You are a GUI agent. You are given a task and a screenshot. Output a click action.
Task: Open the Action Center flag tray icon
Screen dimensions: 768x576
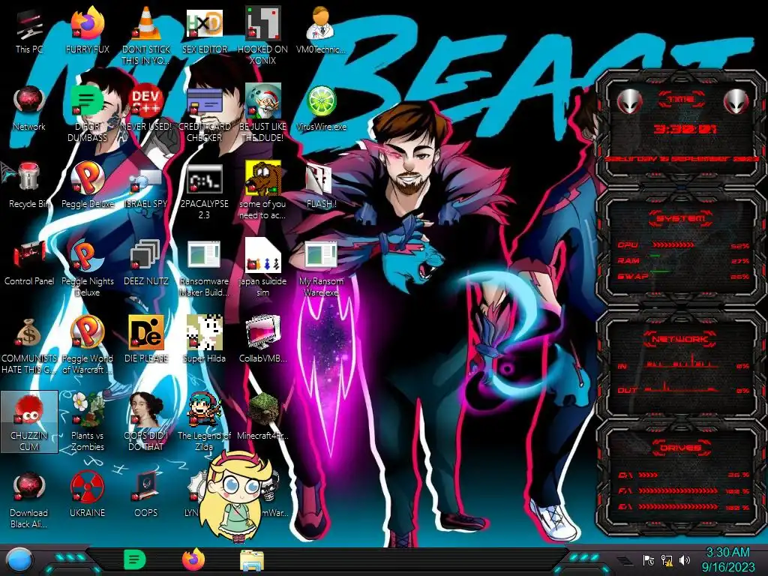(649, 559)
